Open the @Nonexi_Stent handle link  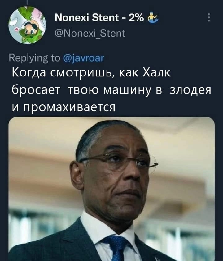pos(90,34)
